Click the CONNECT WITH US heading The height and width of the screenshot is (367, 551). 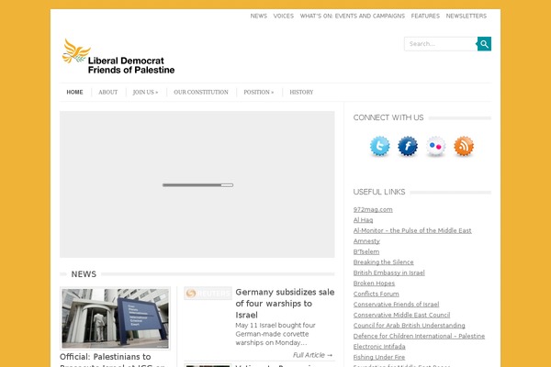coord(388,117)
